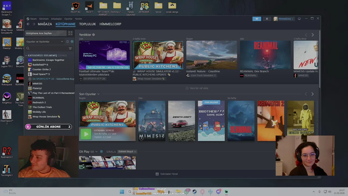Open the Oyunlar menu
348x196 pixels.
[69, 19]
